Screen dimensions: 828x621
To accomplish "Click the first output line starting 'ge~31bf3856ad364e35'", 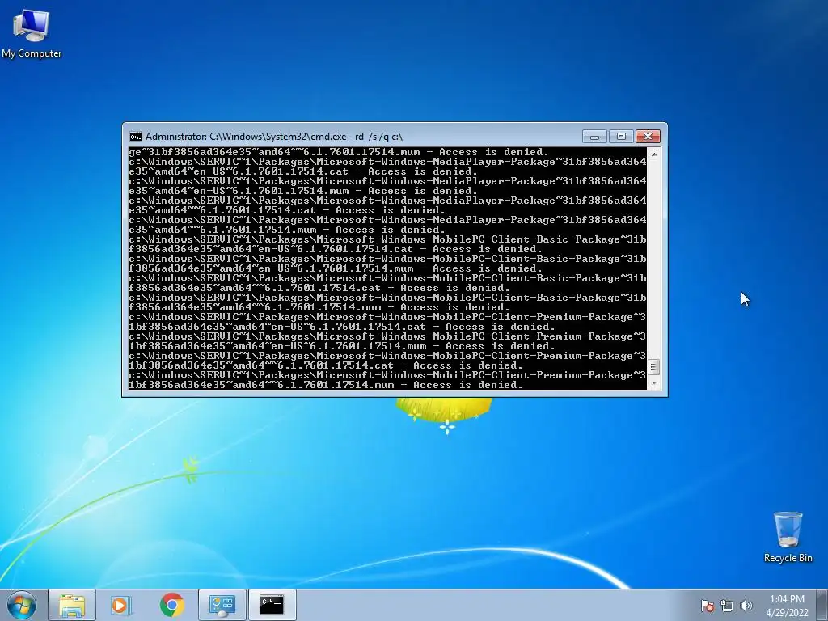I will (x=339, y=152).
